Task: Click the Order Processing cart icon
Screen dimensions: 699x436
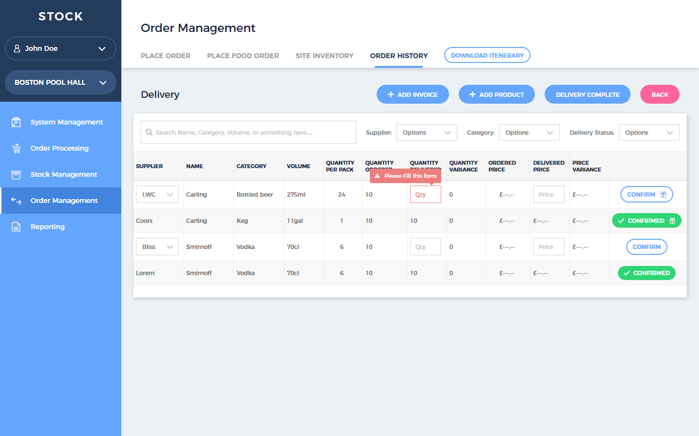Action: click(x=16, y=148)
